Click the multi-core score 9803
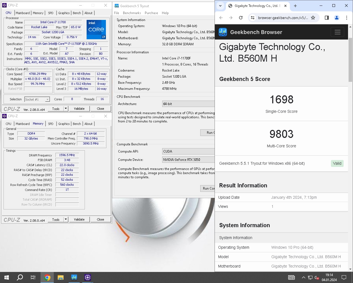Screen dimensions: 353x283 tap(282, 134)
